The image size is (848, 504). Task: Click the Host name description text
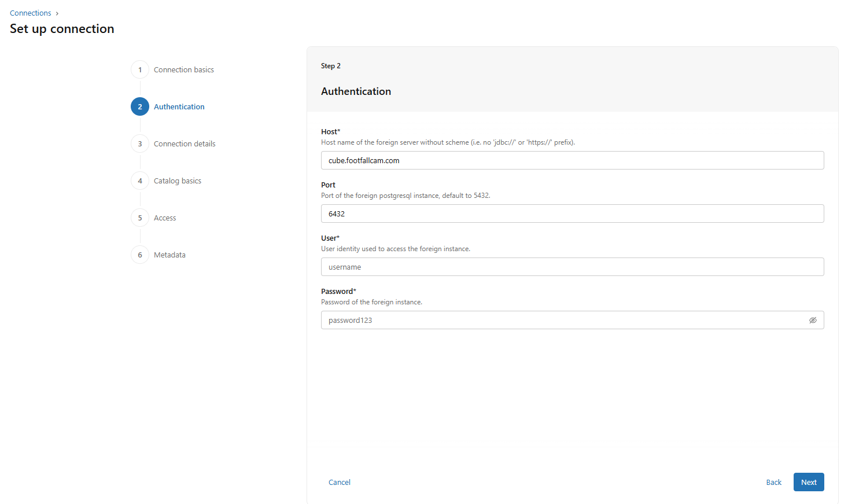pos(448,142)
